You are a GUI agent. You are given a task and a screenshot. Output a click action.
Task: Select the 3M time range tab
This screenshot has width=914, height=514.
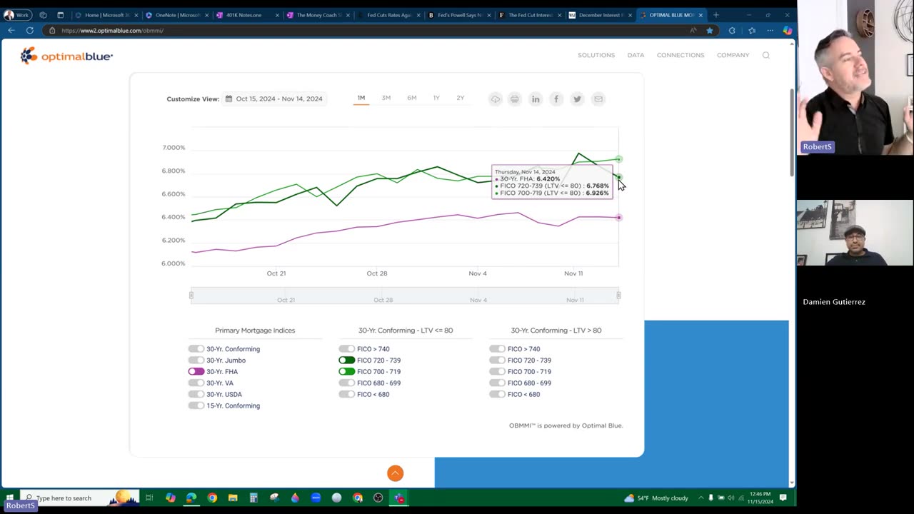(x=386, y=98)
